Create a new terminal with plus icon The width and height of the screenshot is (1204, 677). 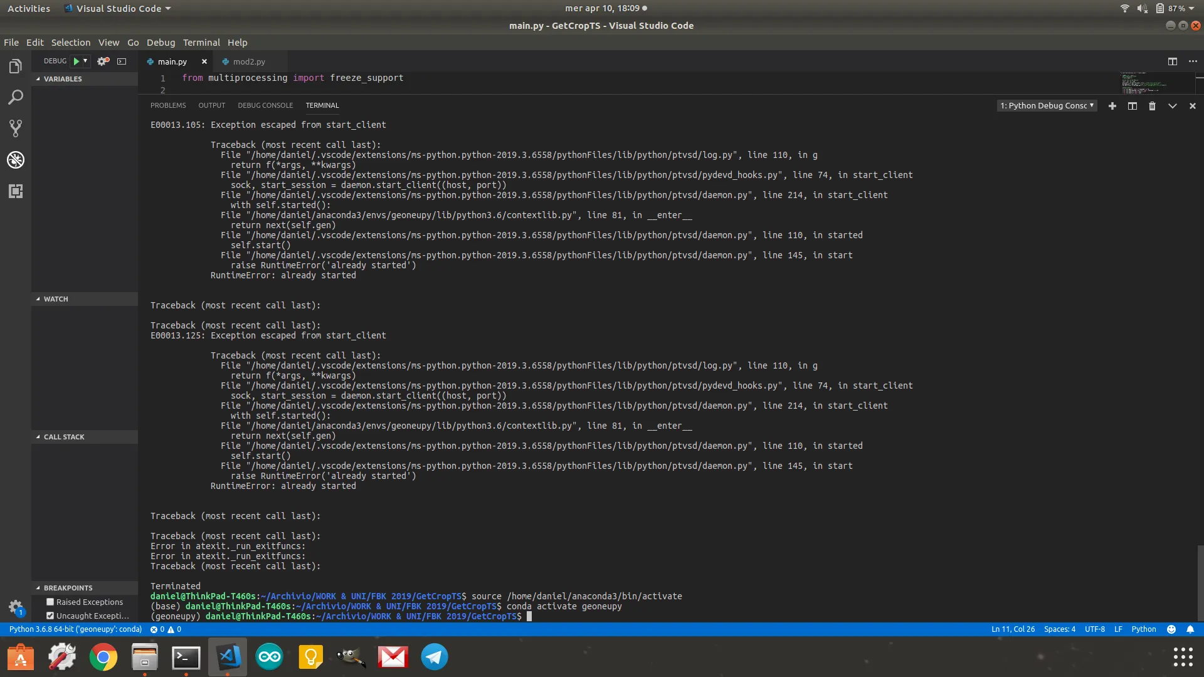[1112, 106]
